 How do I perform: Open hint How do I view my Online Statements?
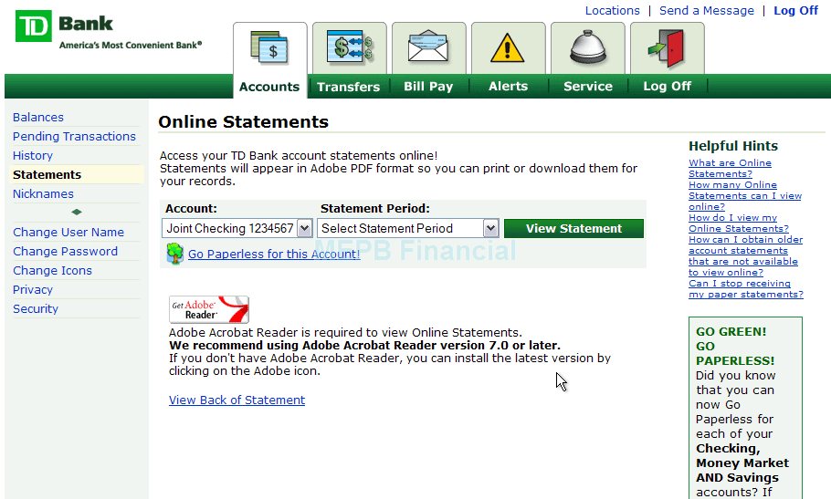tap(738, 223)
